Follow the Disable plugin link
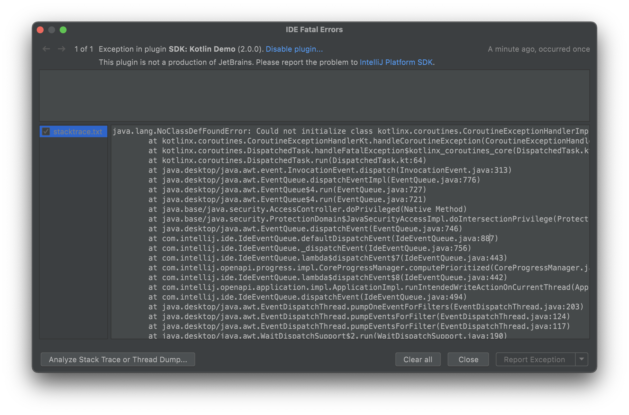The image size is (629, 415). point(294,49)
